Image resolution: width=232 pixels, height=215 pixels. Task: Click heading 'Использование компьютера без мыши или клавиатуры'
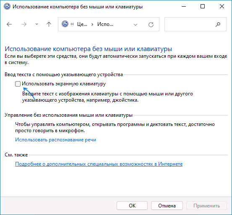89,49
